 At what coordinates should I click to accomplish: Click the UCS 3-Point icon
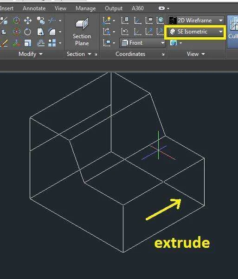coord(160,32)
